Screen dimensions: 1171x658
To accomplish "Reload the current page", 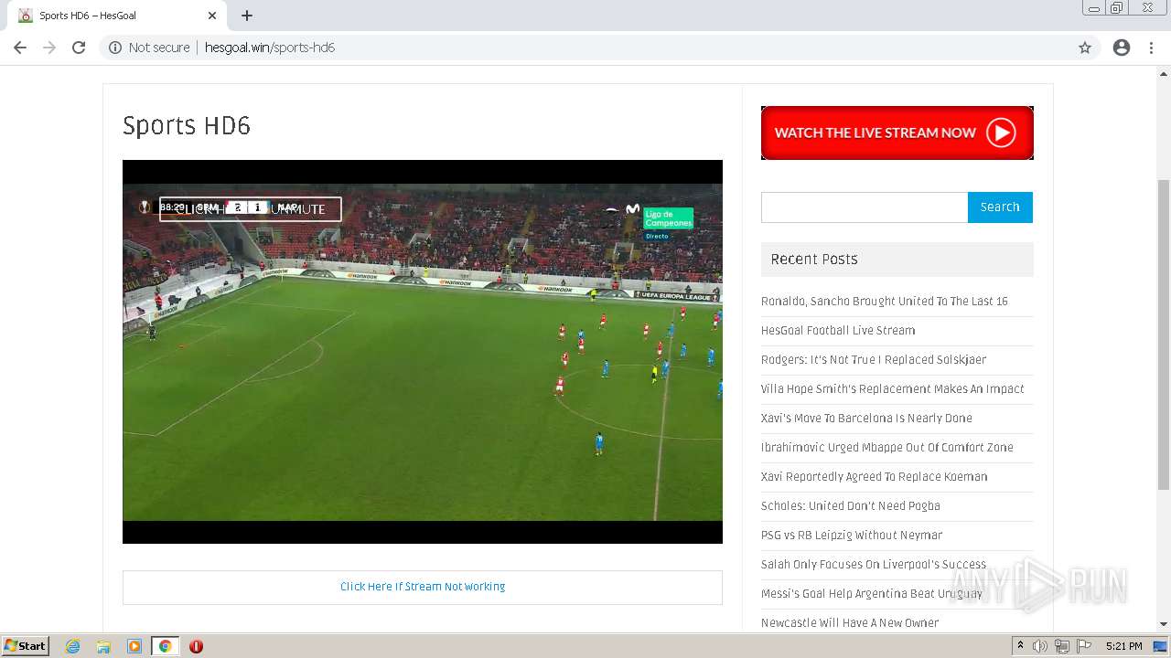I will point(79,48).
